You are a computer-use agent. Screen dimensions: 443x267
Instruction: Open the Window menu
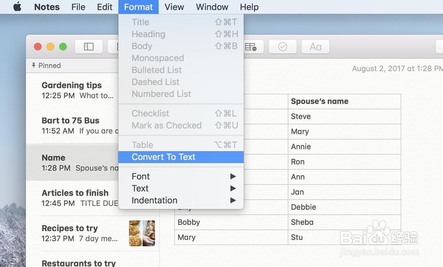coord(212,7)
